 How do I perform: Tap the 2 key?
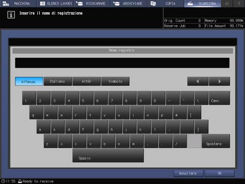(x=44, y=98)
